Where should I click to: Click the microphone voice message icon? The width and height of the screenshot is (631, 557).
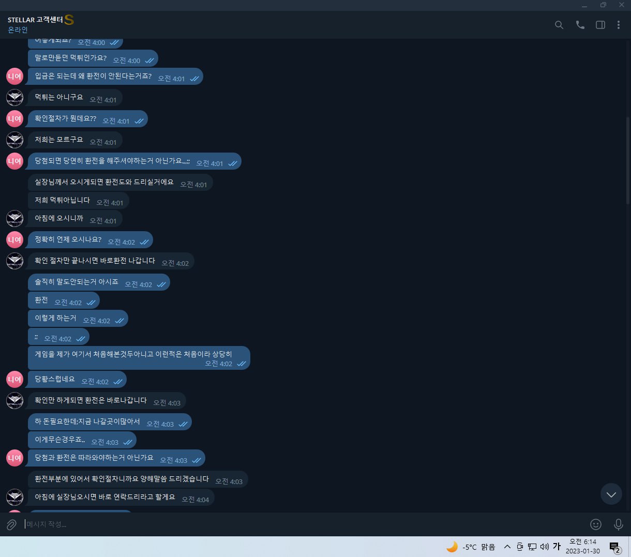(618, 524)
